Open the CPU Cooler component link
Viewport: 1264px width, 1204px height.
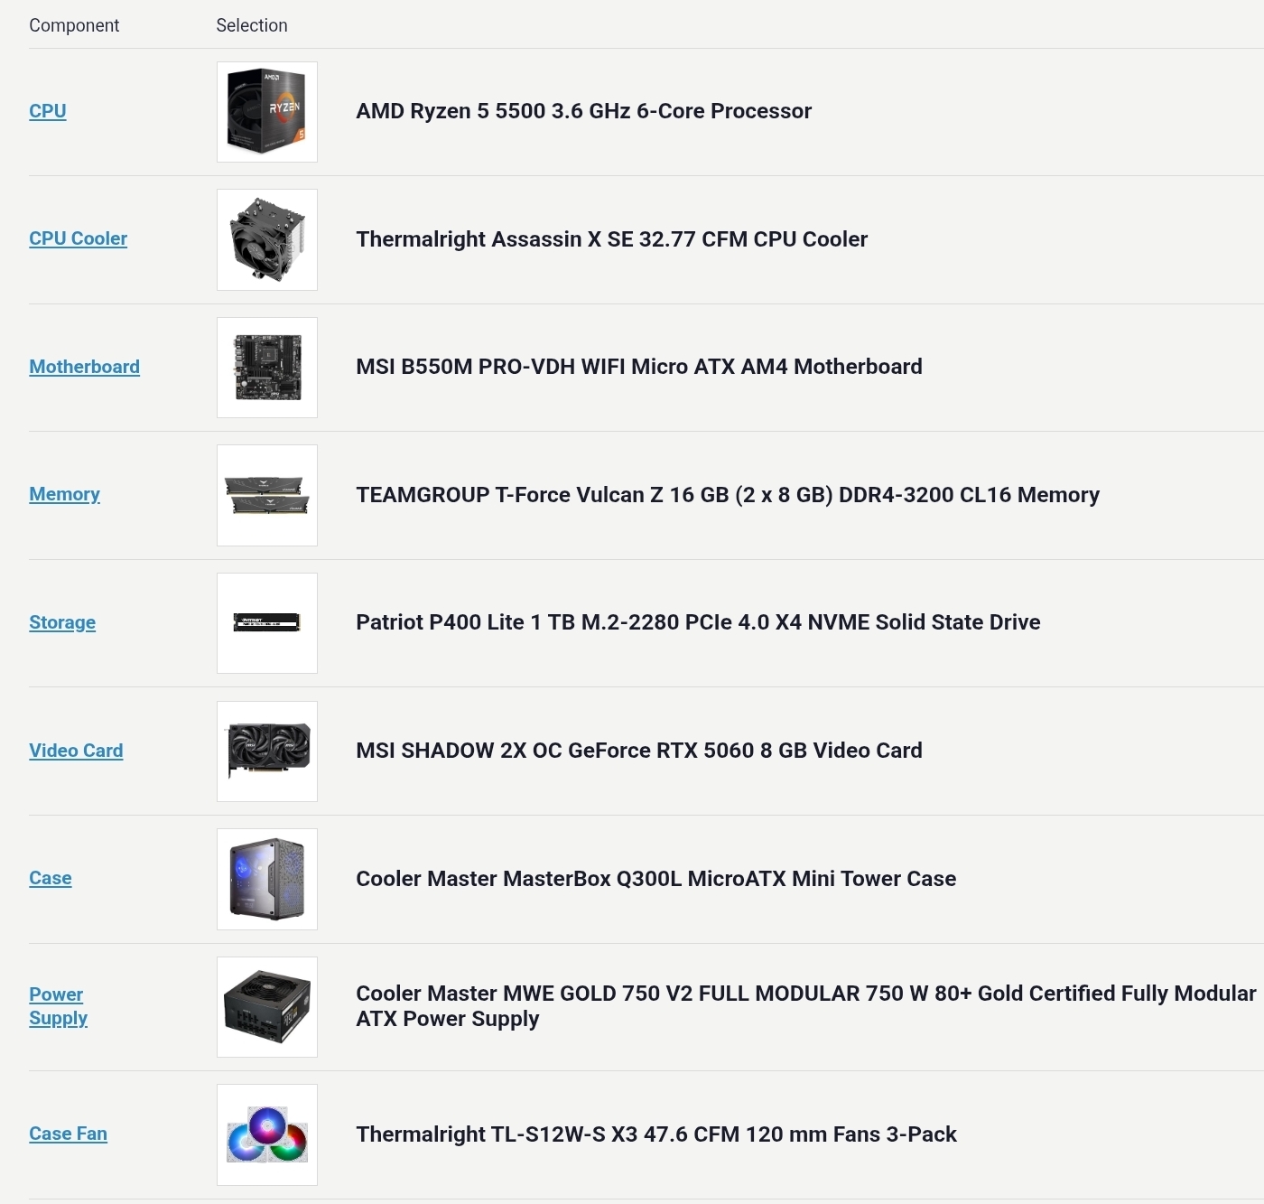coord(79,238)
